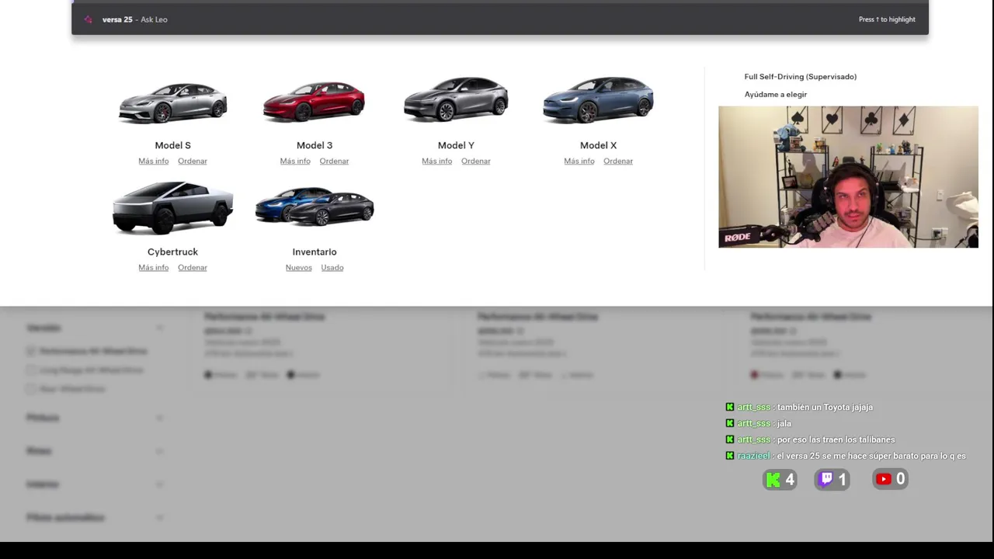The height and width of the screenshot is (559, 994).
Task: Click the Inventario title
Action: (315, 252)
